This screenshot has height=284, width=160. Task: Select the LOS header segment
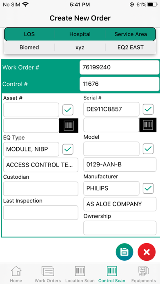coord(29,34)
